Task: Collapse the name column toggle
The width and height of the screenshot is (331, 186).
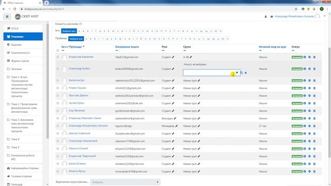Action: click(63, 51)
